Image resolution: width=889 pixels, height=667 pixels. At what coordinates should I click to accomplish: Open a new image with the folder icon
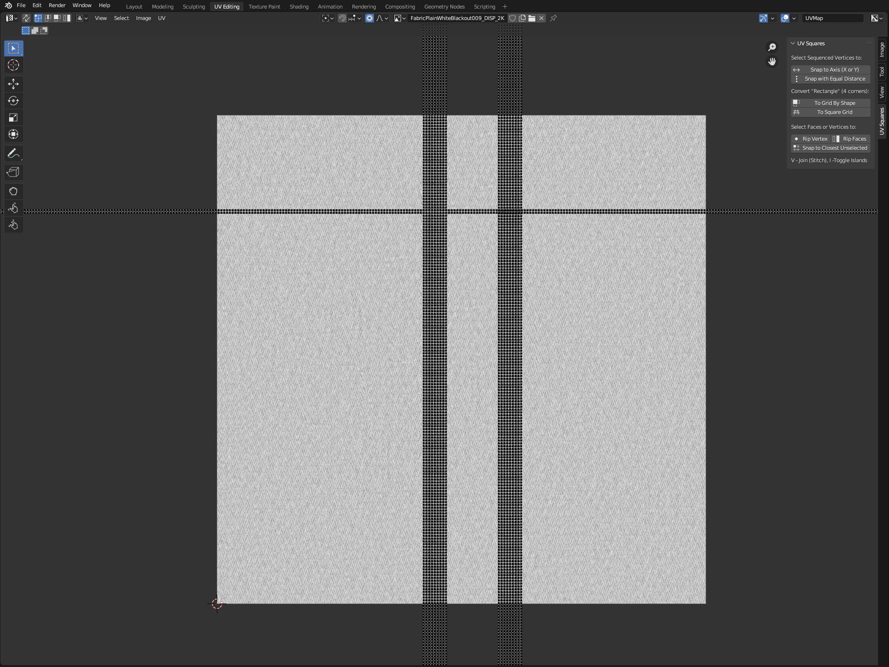click(x=532, y=18)
